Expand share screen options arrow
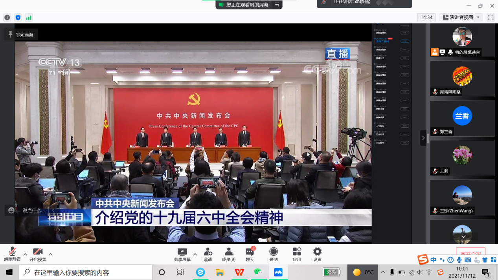The image size is (498, 280). [x=195, y=254]
